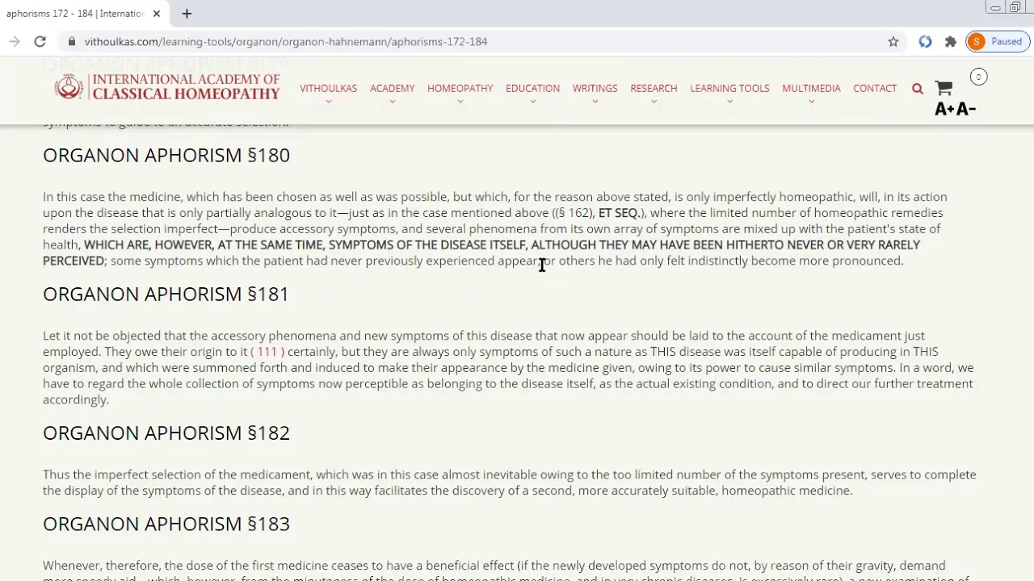This screenshot has height=581, width=1034.
Task: Click the (§ 162) reference text
Action: click(x=573, y=213)
